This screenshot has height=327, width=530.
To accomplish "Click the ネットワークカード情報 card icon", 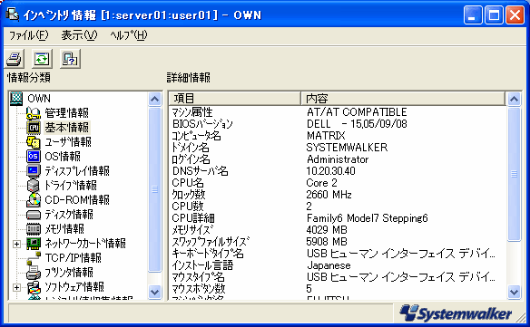I will [34, 244].
